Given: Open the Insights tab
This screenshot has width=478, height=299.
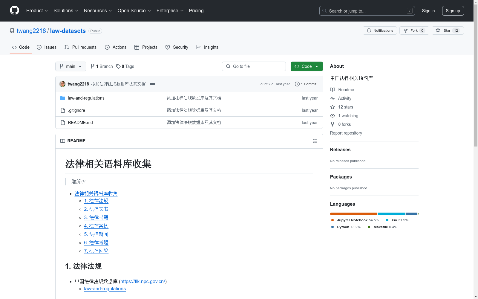Looking at the screenshot, I should point(207,47).
